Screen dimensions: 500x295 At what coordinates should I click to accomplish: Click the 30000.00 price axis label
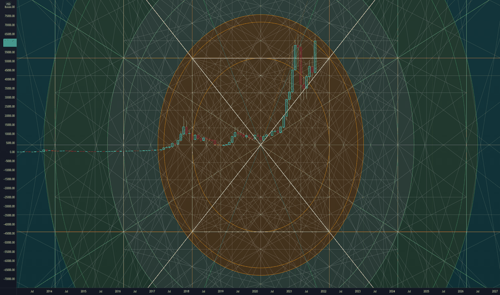pos(10,98)
